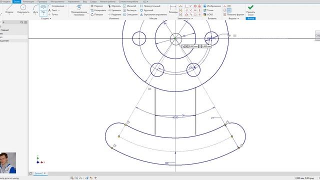
Task: Select the Окружность circle tool
Action: 23,9
